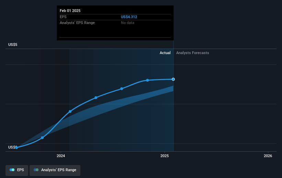
Task: Click the Analysts' EPS Range tooltip label
Action: (x=77, y=23)
